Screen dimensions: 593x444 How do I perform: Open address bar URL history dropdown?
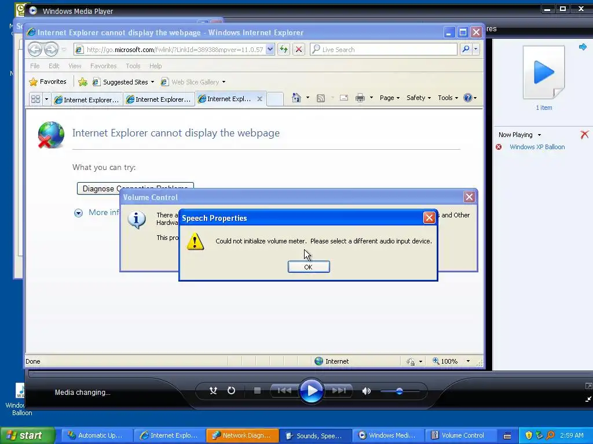[270, 50]
